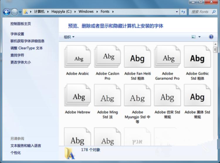Close the Fonts window
Screen dimensions: 220x163
click(x=211, y=2)
